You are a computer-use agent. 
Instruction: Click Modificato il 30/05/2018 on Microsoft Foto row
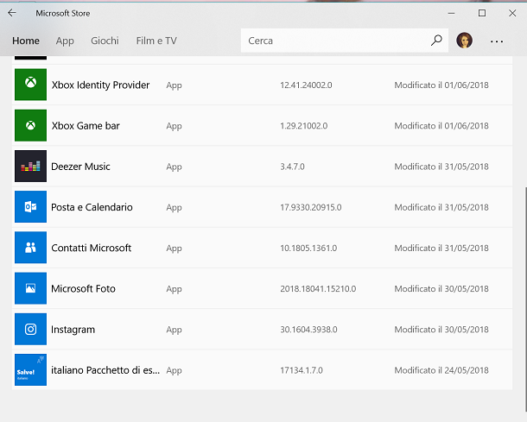(441, 289)
